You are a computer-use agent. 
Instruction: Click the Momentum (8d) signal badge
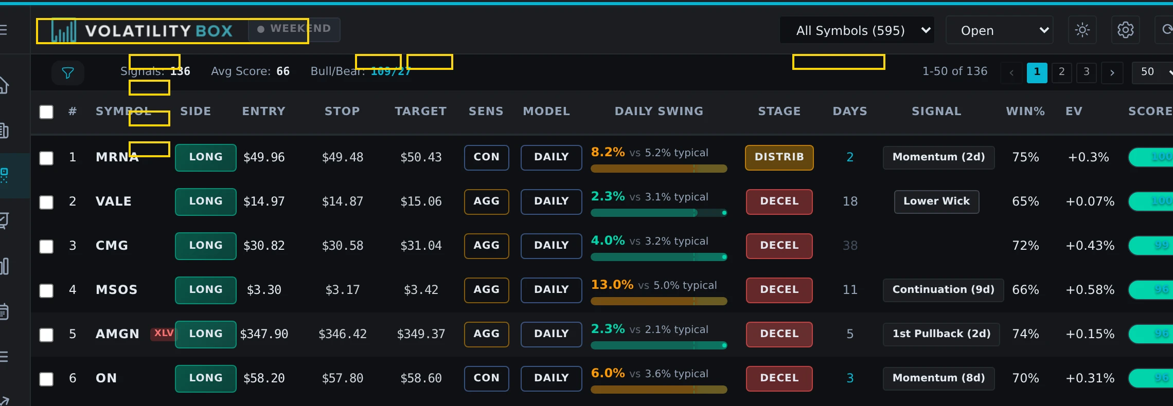938,378
